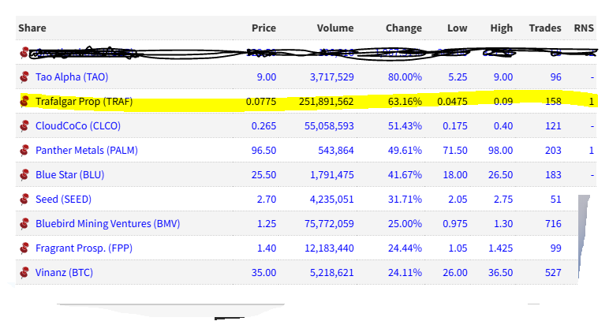Open Fragrant Prosp. (FPP) share page
This screenshot has width=609, height=321.
click(84, 248)
